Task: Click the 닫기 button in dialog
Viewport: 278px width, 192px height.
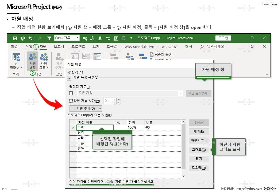Action: click(199, 159)
